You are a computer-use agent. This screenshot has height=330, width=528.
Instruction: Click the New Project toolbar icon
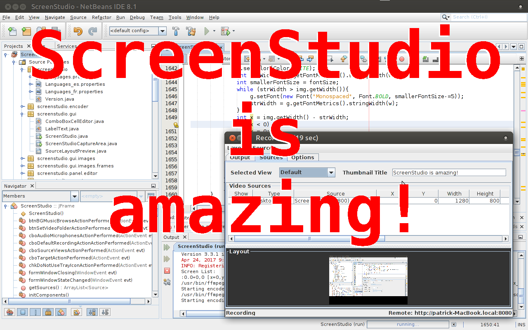26,31
